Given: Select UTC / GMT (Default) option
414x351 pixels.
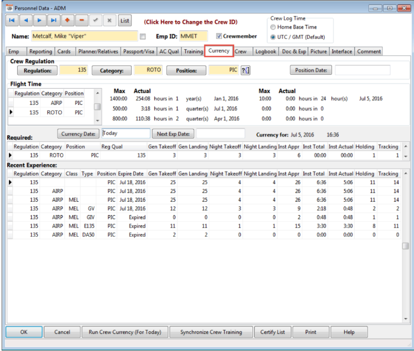Looking at the screenshot, I should (272, 37).
